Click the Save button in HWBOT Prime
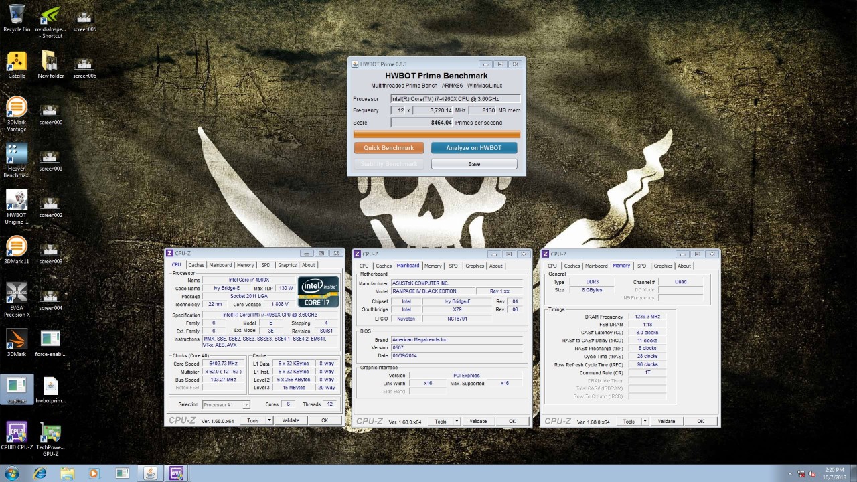This screenshot has height=482, width=857. (474, 164)
